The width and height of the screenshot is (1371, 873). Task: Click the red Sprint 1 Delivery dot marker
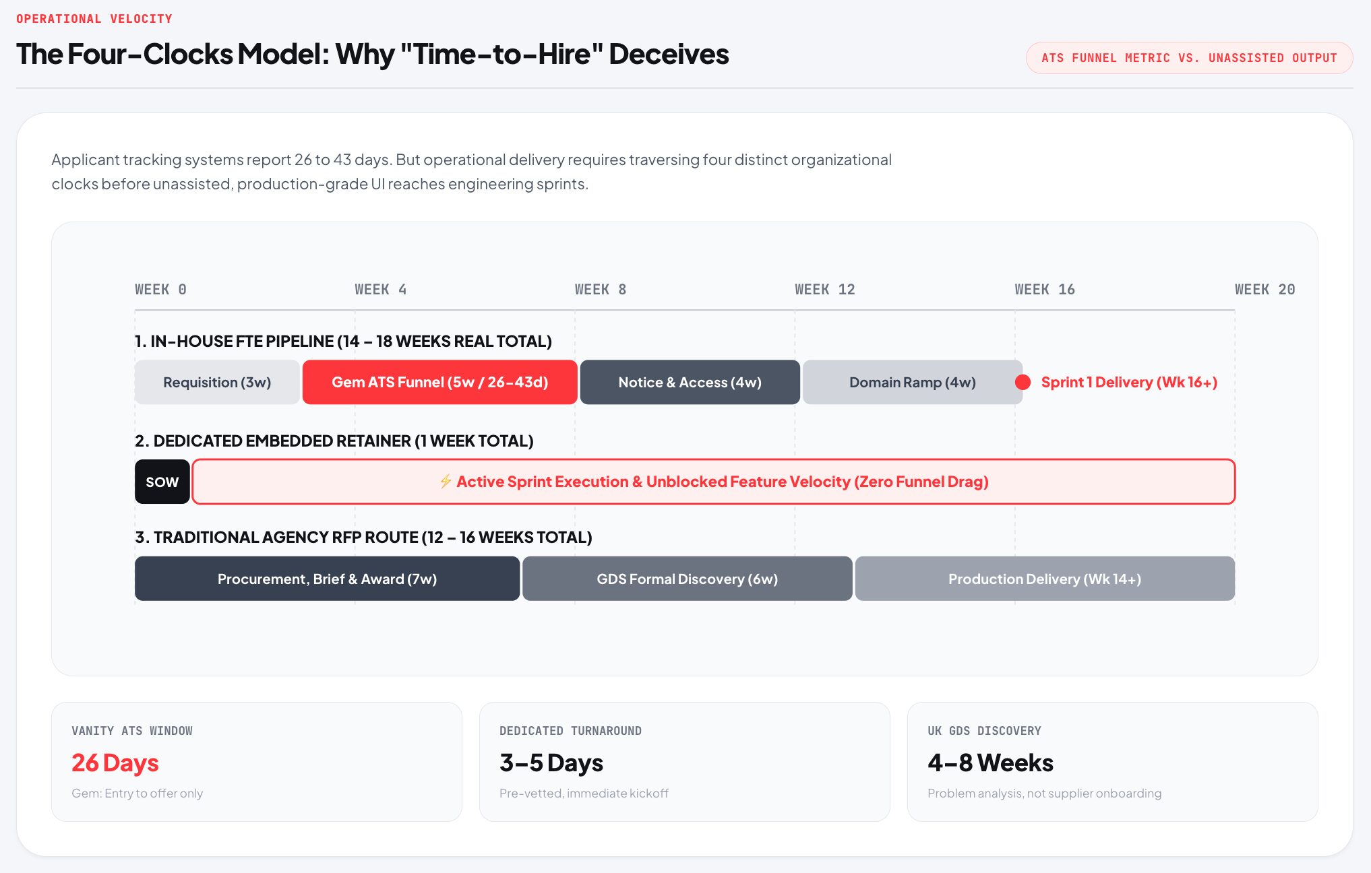coord(1023,382)
